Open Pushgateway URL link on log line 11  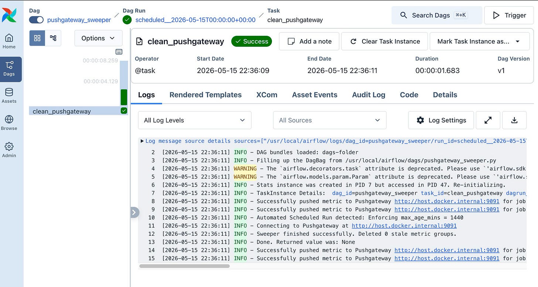click(x=404, y=225)
